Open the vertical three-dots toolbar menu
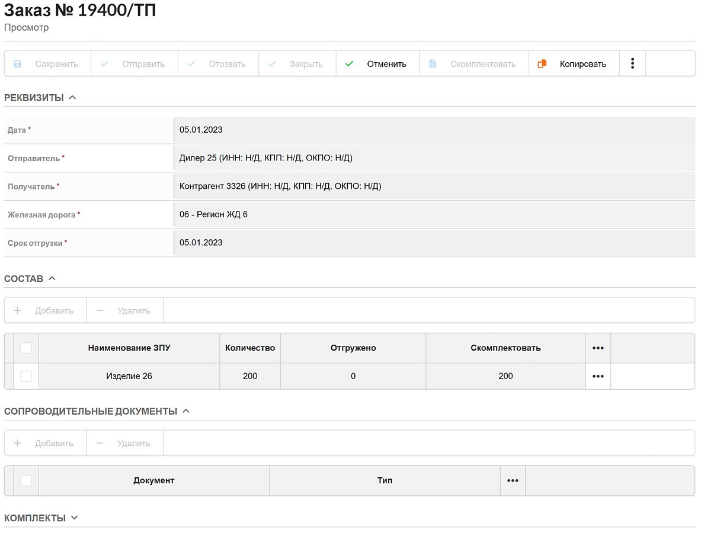 pos(632,63)
